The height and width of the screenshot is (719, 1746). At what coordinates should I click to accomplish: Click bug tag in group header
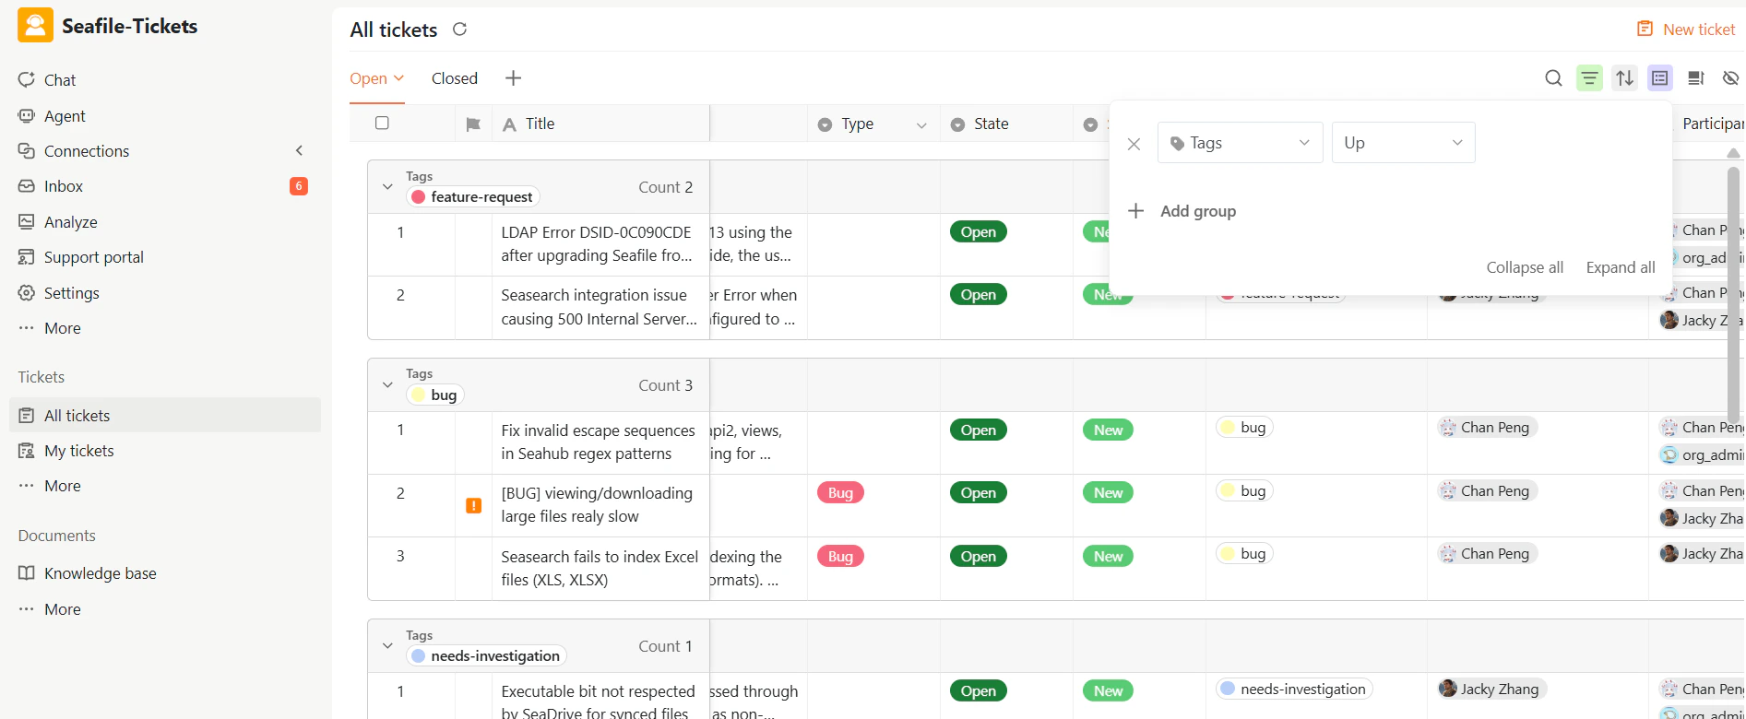coord(435,395)
